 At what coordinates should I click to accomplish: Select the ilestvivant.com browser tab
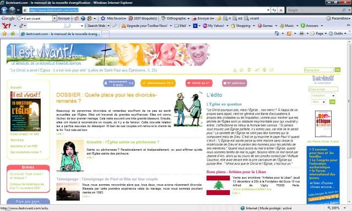(x=61, y=34)
